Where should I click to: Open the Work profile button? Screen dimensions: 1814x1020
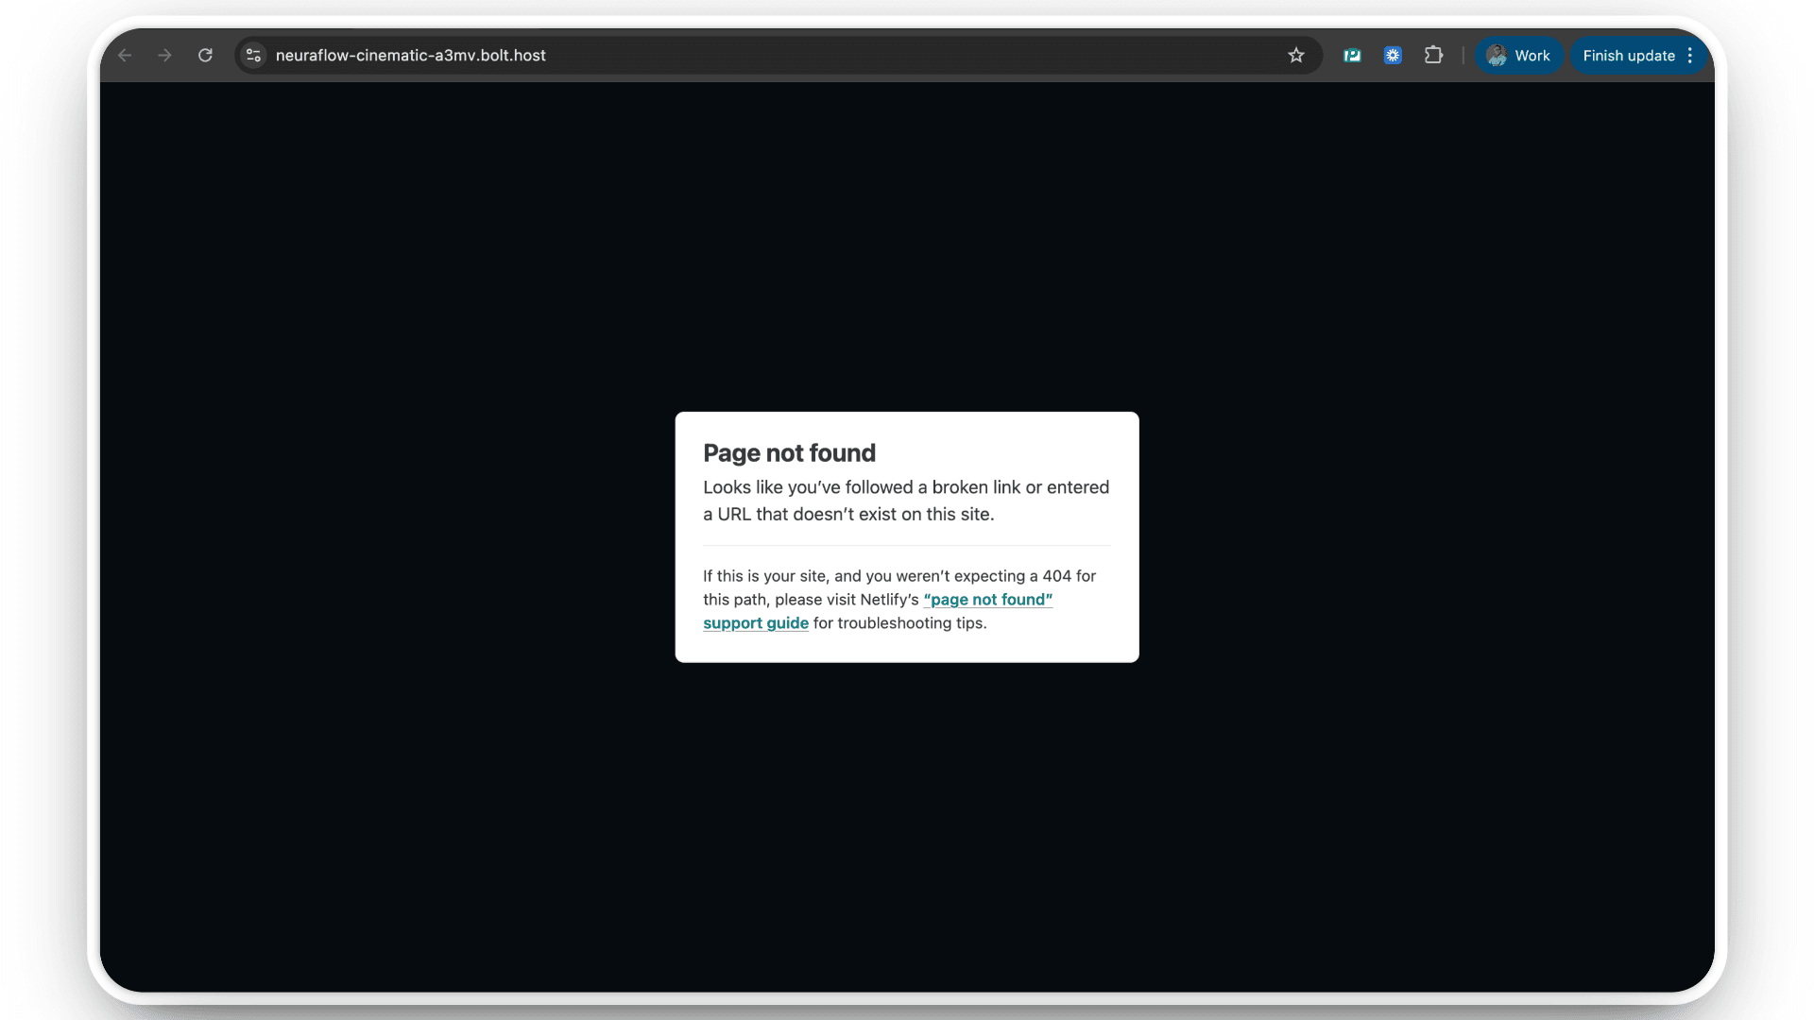tap(1518, 56)
